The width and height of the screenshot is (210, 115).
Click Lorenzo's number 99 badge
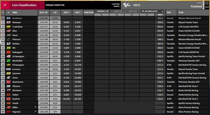click(8, 69)
